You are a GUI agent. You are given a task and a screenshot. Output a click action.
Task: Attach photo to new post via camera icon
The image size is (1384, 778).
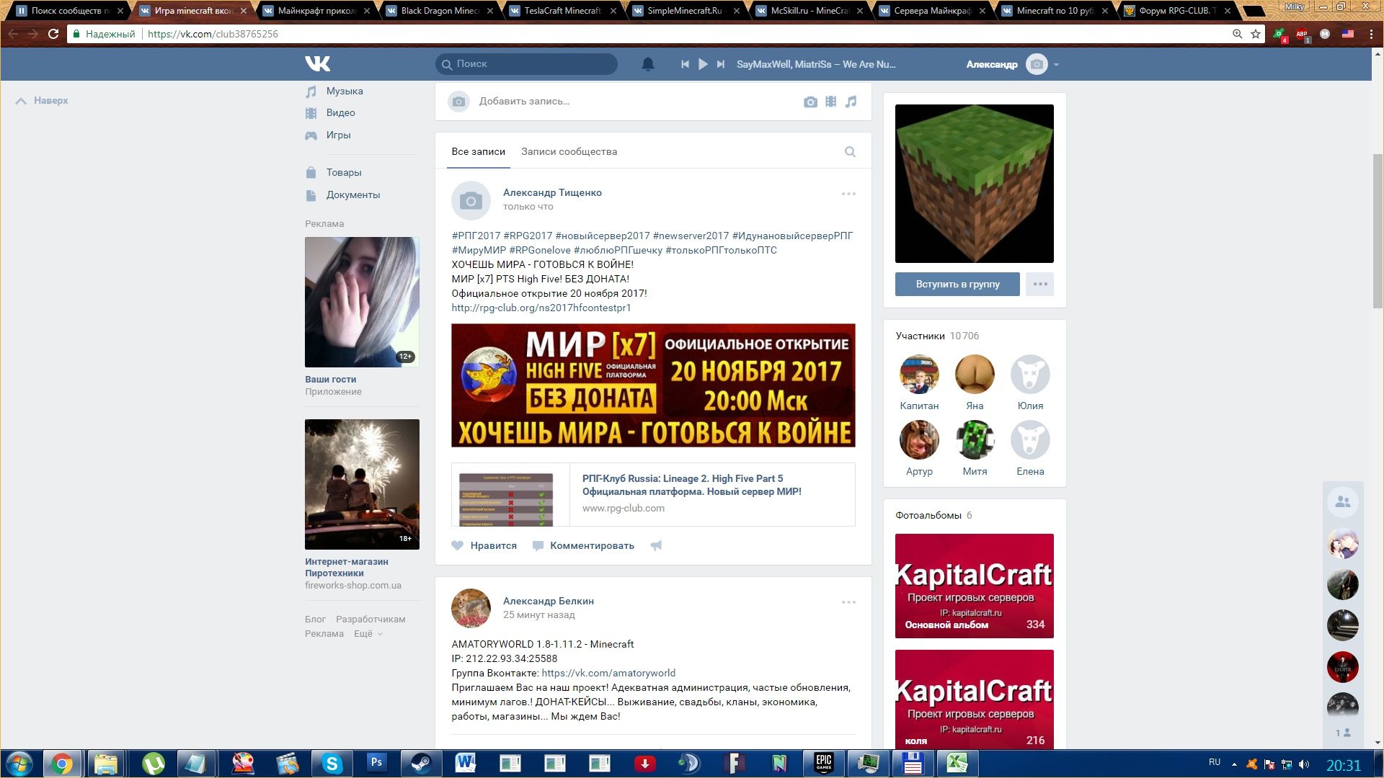pyautogui.click(x=810, y=102)
